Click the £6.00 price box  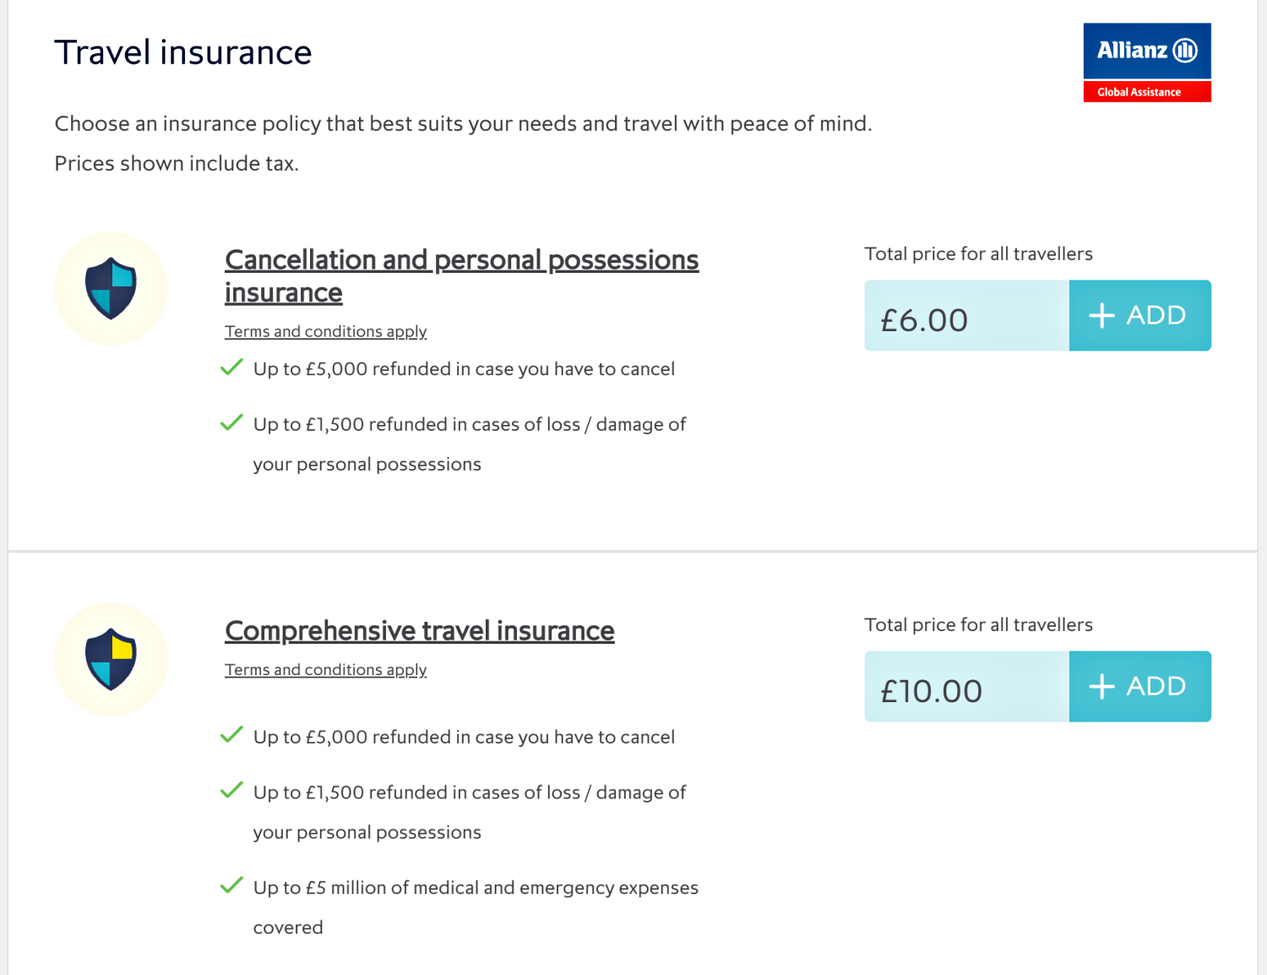pos(967,315)
